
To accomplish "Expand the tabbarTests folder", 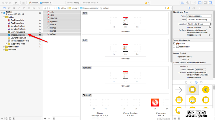I will (x=3, y=47).
